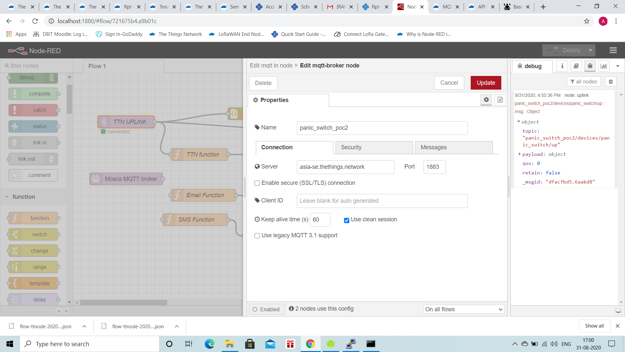Show hidden system tray icons

pos(515,344)
